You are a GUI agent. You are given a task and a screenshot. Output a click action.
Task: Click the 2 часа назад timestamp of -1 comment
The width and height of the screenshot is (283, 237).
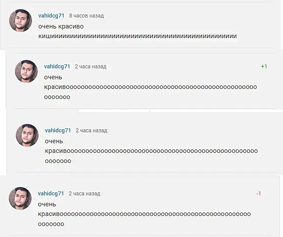pos(85,194)
